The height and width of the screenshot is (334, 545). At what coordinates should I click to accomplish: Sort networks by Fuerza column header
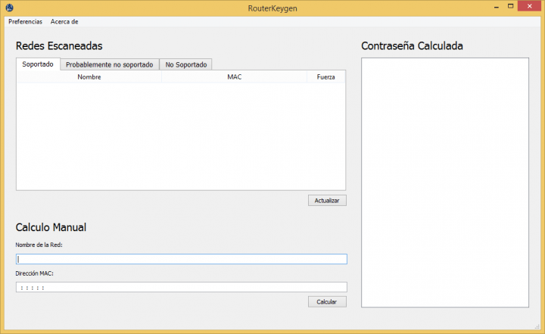(x=325, y=77)
